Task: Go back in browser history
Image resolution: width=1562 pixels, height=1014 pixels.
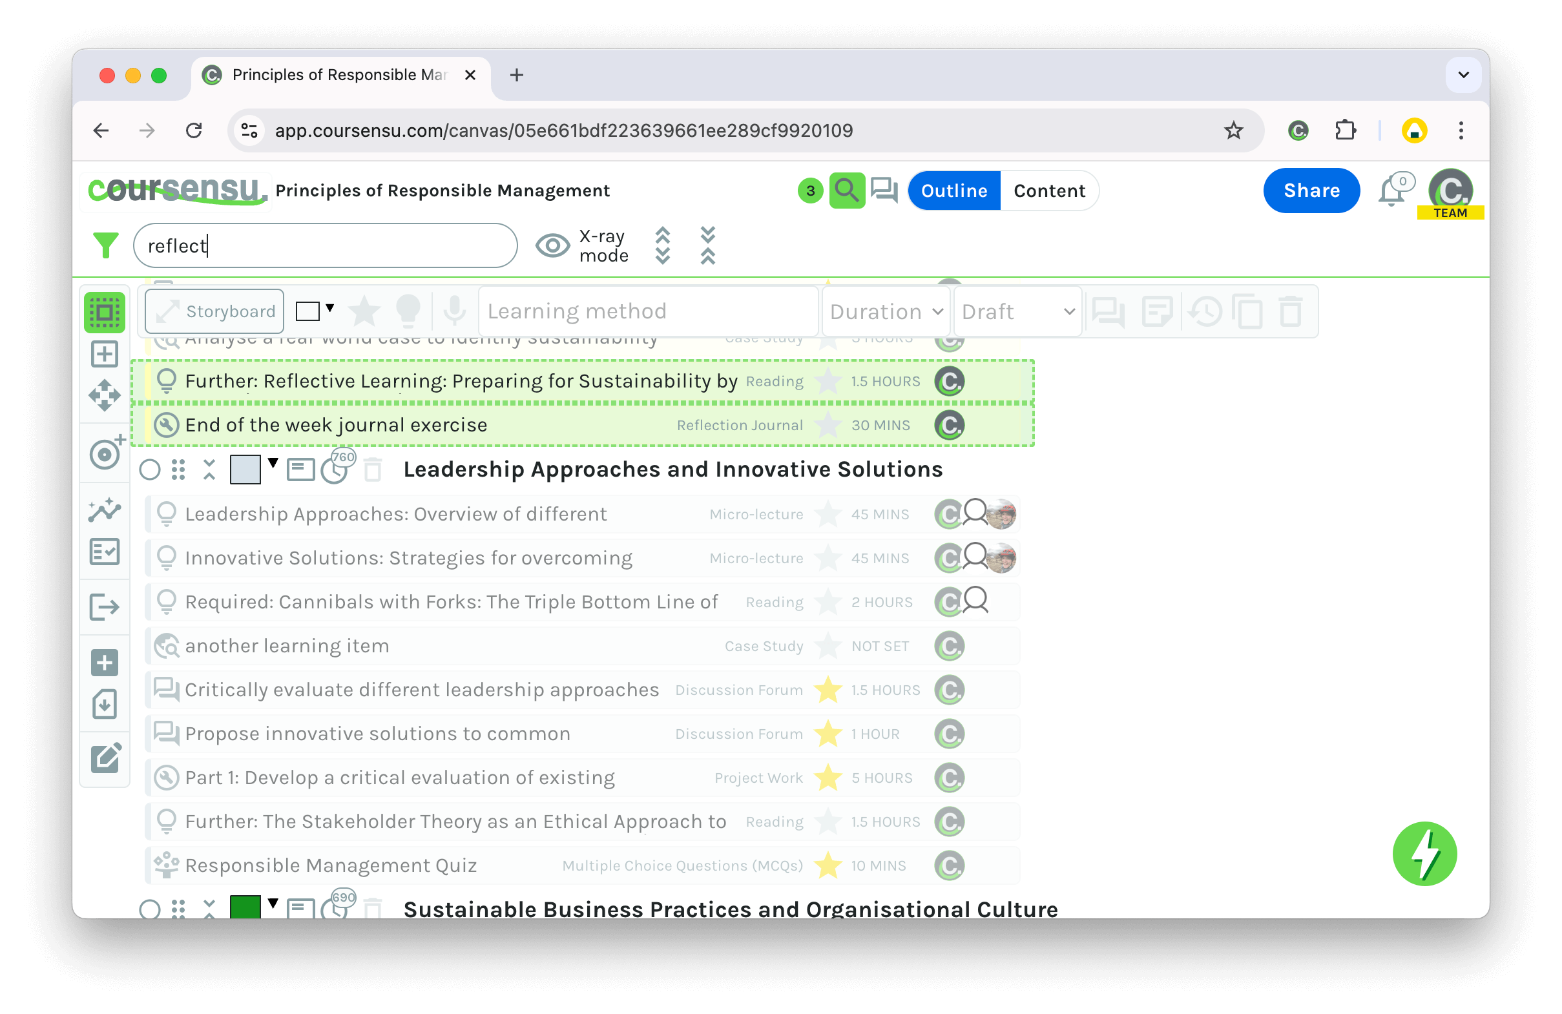Action: coord(100,130)
